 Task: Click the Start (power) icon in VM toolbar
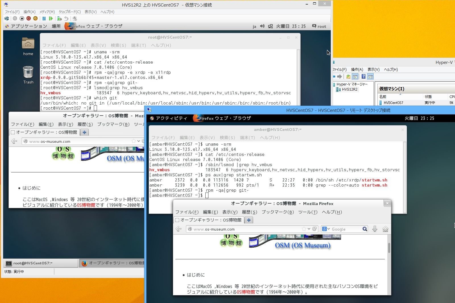(15, 18)
